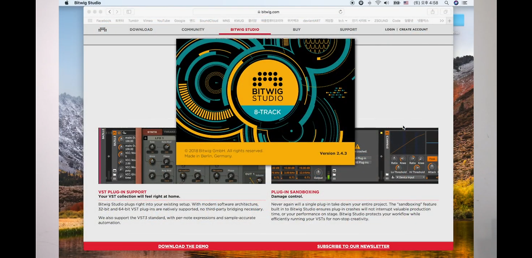
Task: Click DOWNLOAD THE DEMO link
Action: click(183, 246)
